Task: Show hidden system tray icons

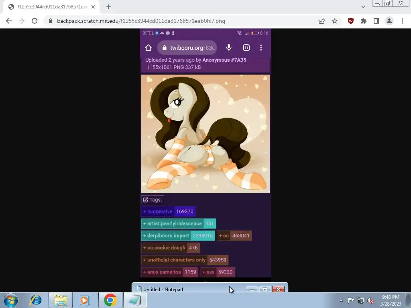Action: click(x=341, y=300)
